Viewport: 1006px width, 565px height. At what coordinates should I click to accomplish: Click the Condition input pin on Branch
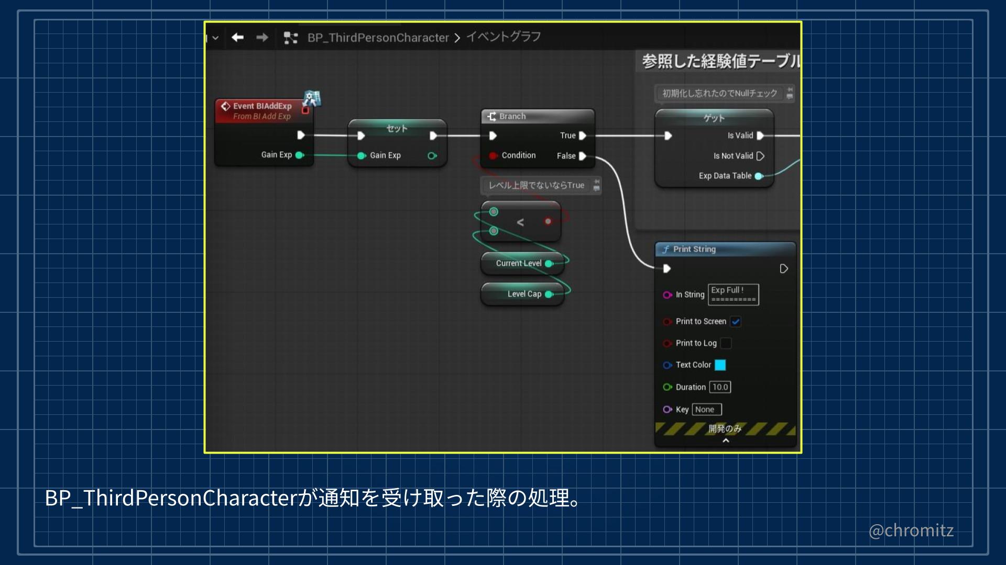(x=493, y=155)
